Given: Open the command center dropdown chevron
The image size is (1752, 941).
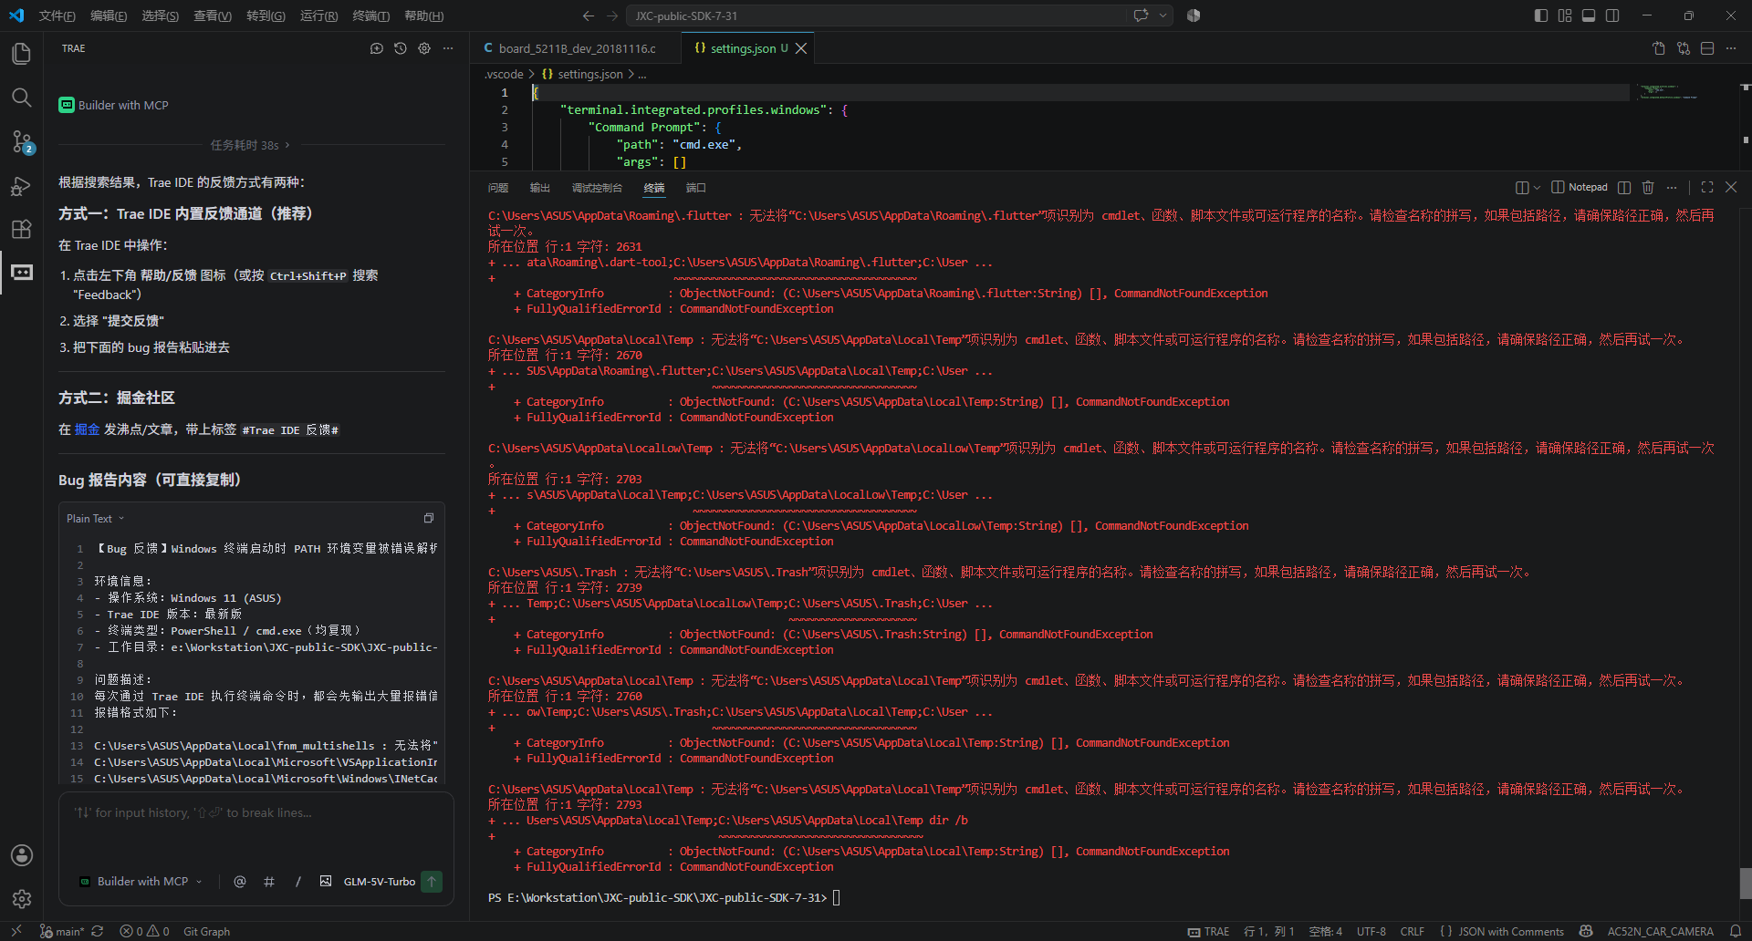Looking at the screenshot, I should tap(1163, 16).
